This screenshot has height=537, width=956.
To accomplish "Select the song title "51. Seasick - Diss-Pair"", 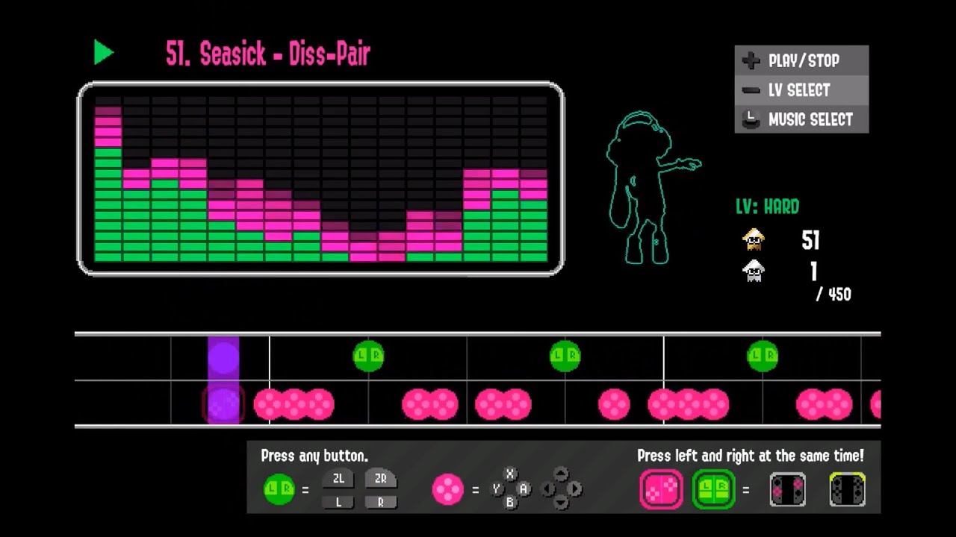I will [x=267, y=54].
